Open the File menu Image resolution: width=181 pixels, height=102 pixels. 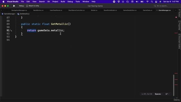tap(23, 2)
